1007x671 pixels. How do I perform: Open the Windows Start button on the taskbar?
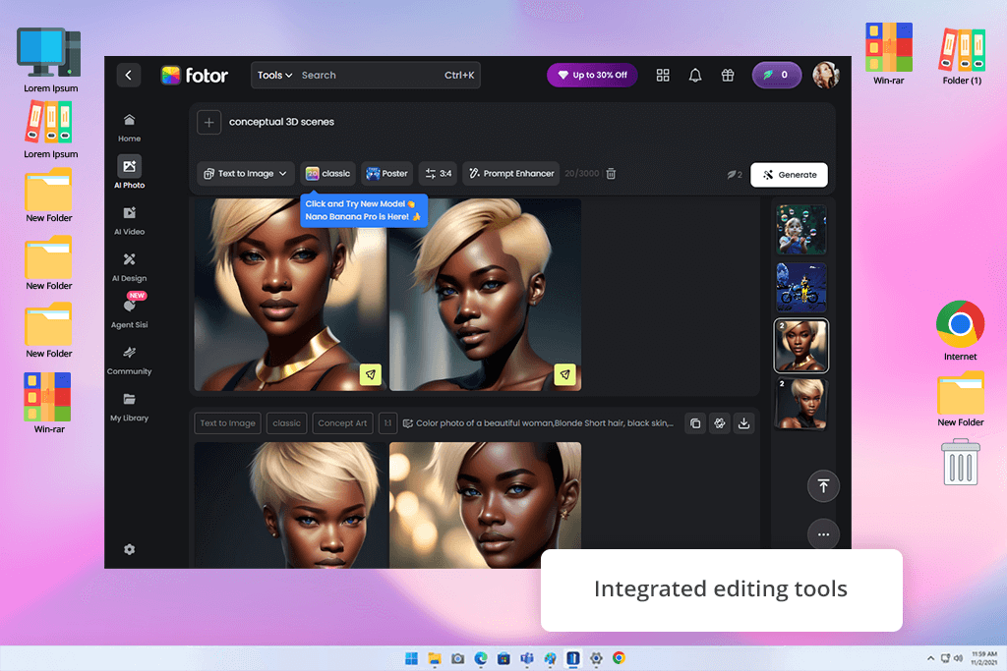(x=412, y=658)
